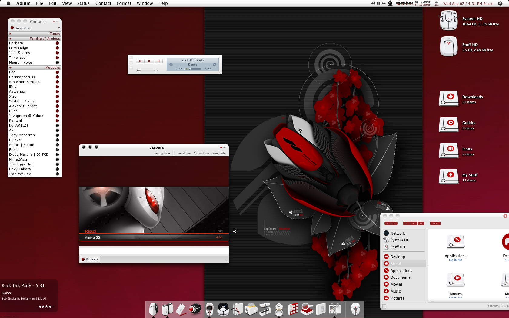Switch Finder to column view
This screenshot has height=318, width=509.
421,223
